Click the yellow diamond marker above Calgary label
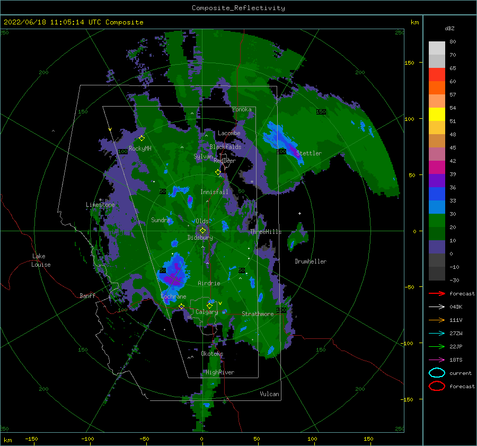 point(209,305)
